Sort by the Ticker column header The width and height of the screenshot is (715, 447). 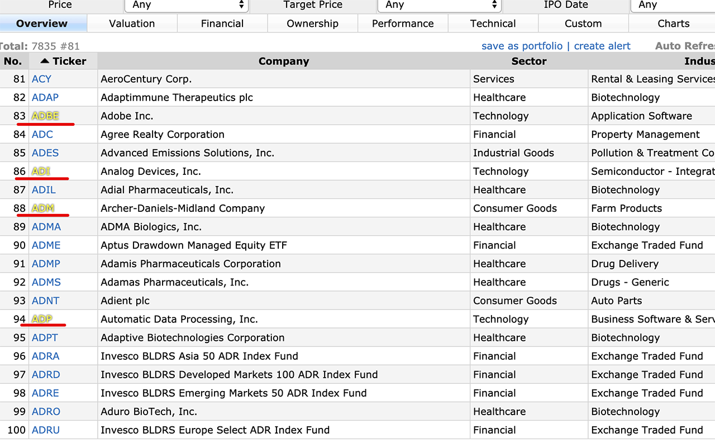click(x=64, y=61)
